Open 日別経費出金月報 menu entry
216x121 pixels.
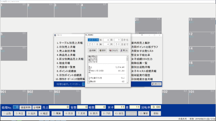[x=142, y=79]
